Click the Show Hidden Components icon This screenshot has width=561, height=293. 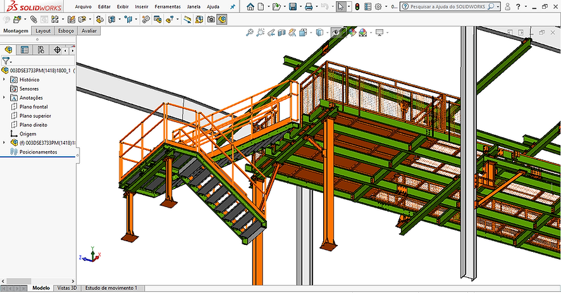pyautogui.click(x=100, y=20)
